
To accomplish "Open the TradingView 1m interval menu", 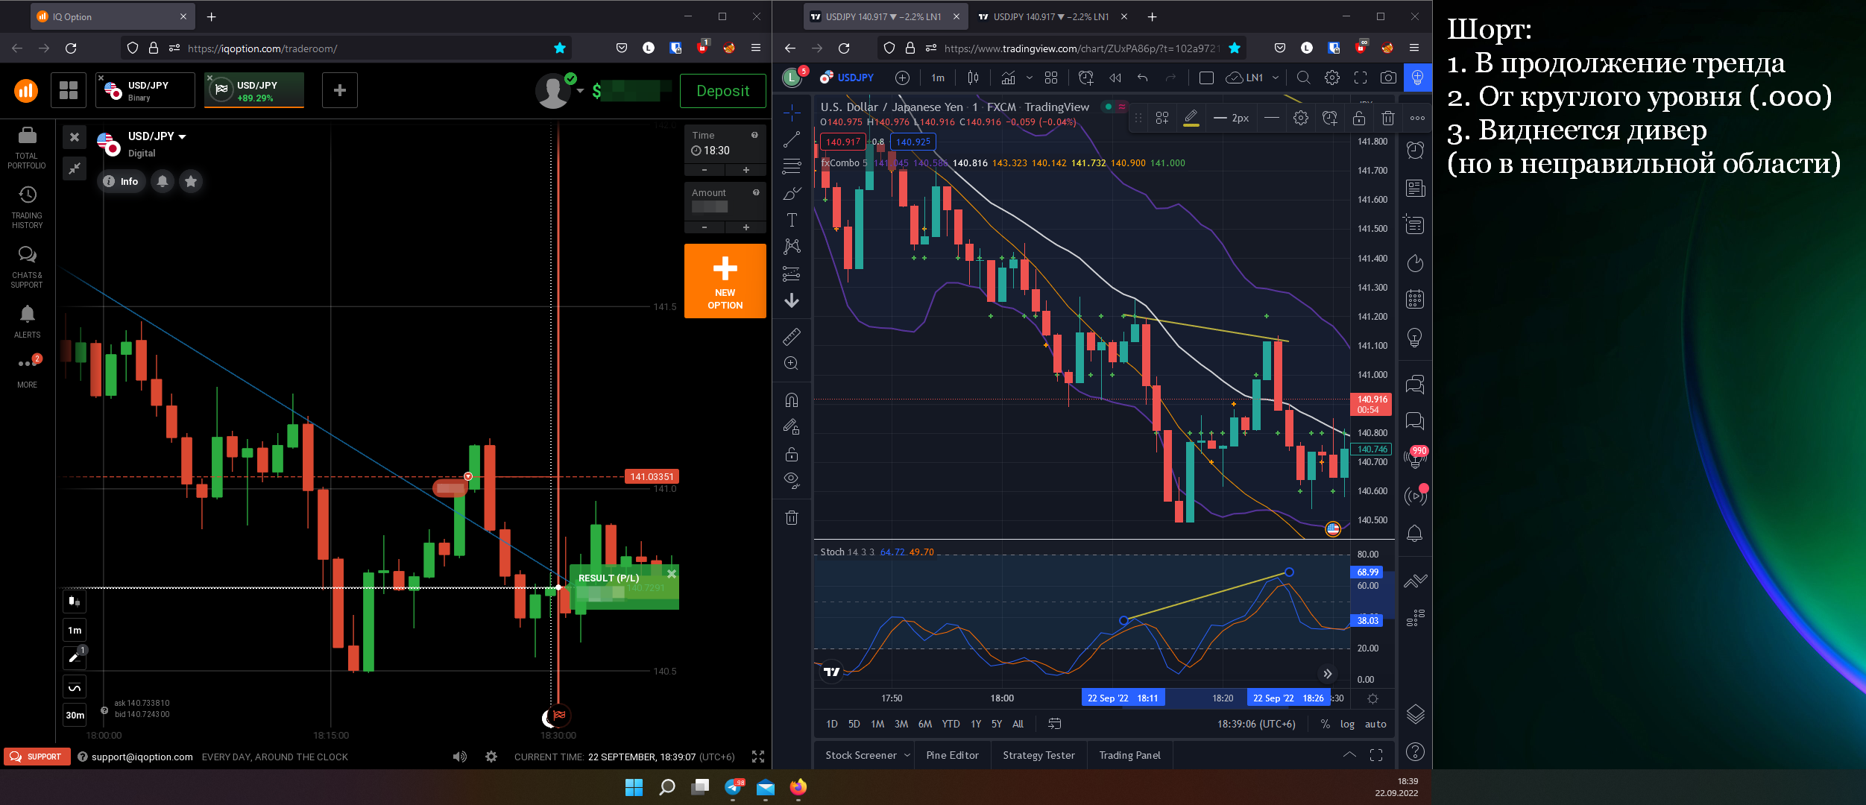I will click(x=938, y=78).
